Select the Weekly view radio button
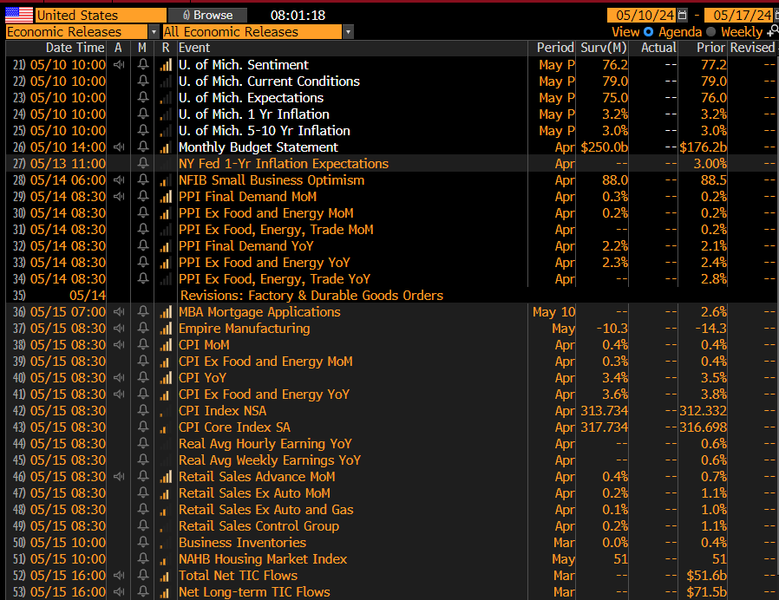The height and width of the screenshot is (600, 779). 711,32
